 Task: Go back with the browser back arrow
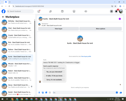coord(2,6)
